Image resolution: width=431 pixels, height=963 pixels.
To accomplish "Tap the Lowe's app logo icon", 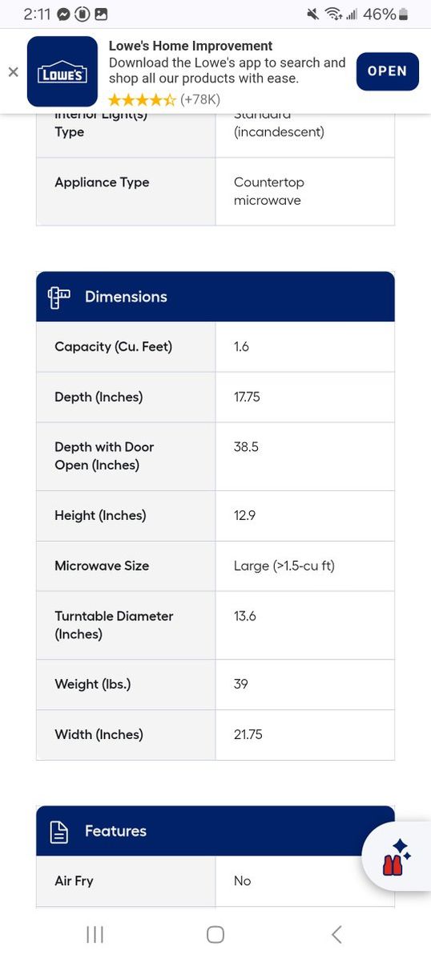I will [x=62, y=72].
